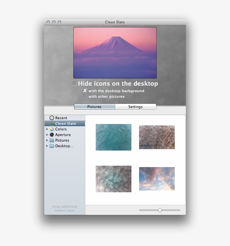Select the Recent clock icon in sidebar

tap(52, 118)
